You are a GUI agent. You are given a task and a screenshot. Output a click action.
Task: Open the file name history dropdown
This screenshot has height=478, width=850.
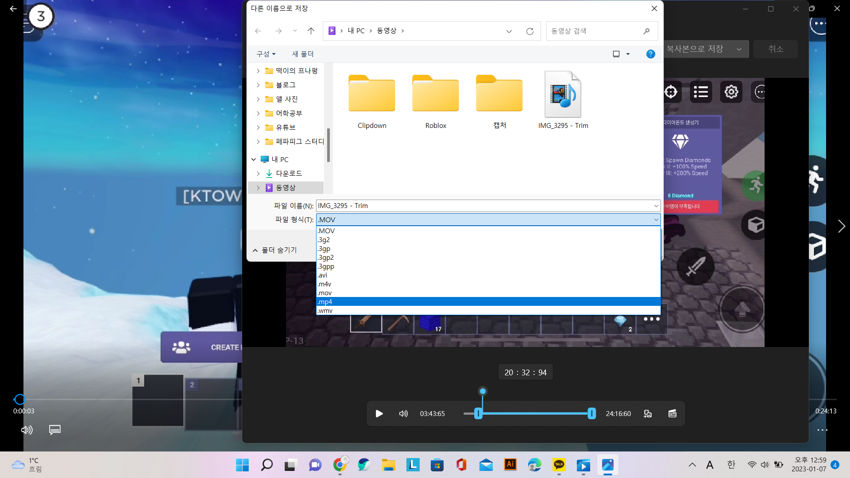(656, 206)
